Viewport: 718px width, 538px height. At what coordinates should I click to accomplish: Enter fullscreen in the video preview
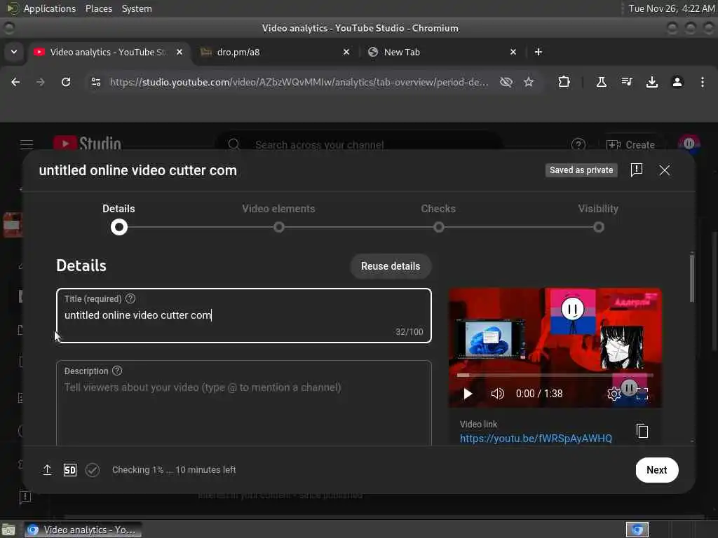tap(642, 394)
